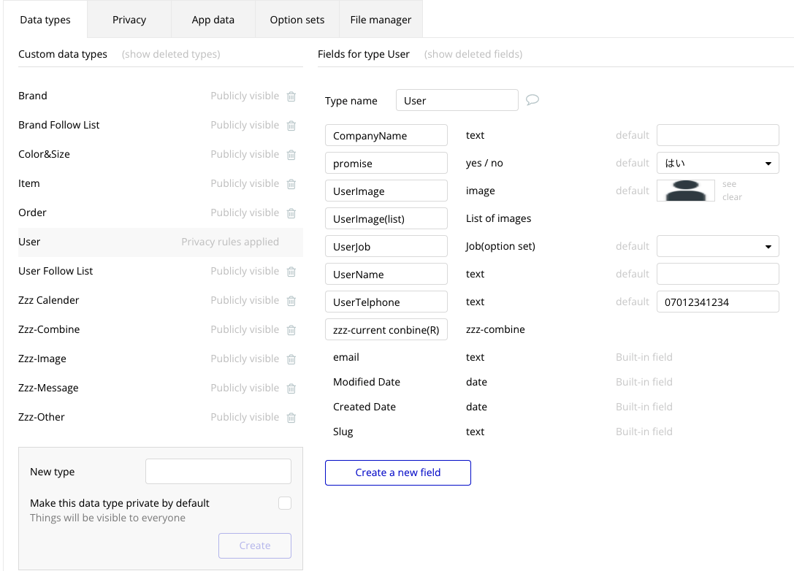The image size is (794, 571).
Task: Click trash icon for Zzz Calender type
Action: coord(291,301)
